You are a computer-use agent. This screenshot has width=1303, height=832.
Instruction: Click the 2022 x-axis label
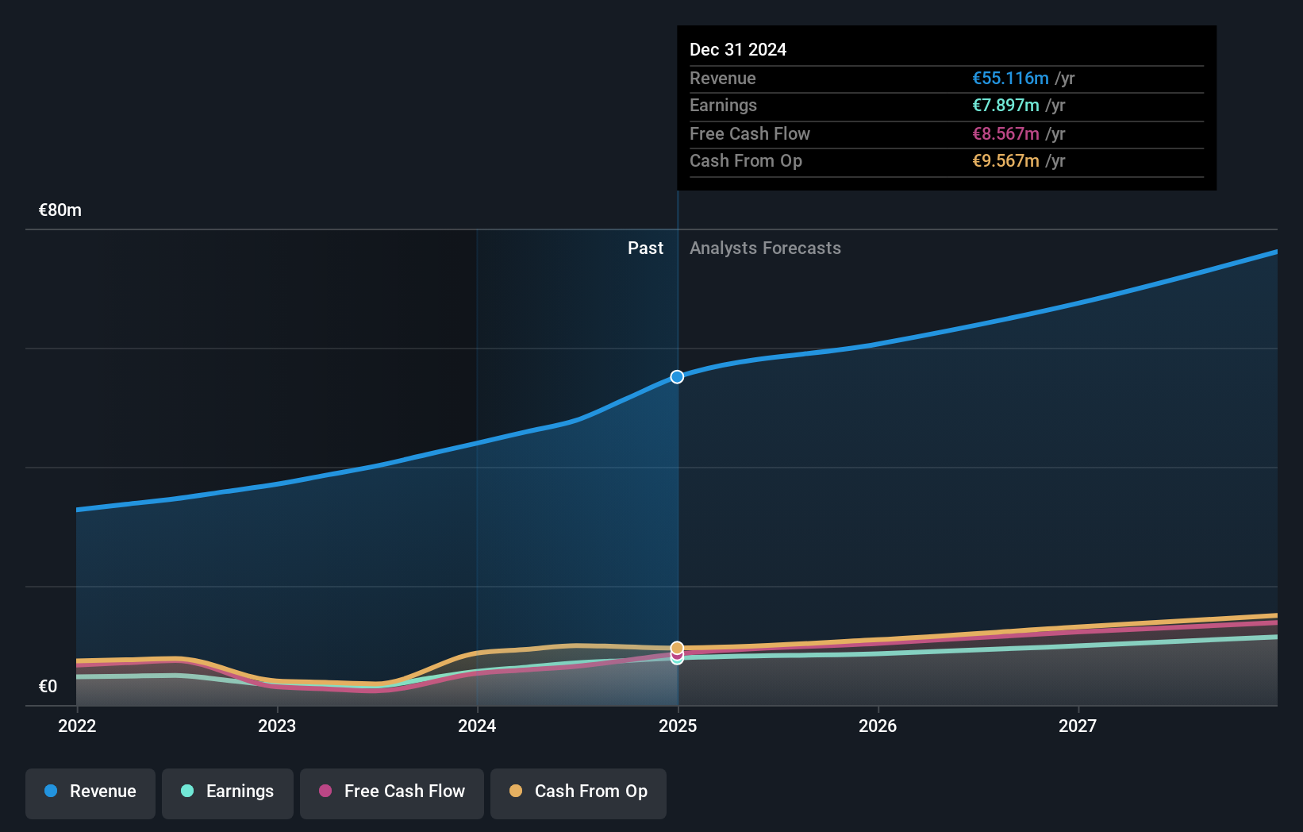pos(77,726)
